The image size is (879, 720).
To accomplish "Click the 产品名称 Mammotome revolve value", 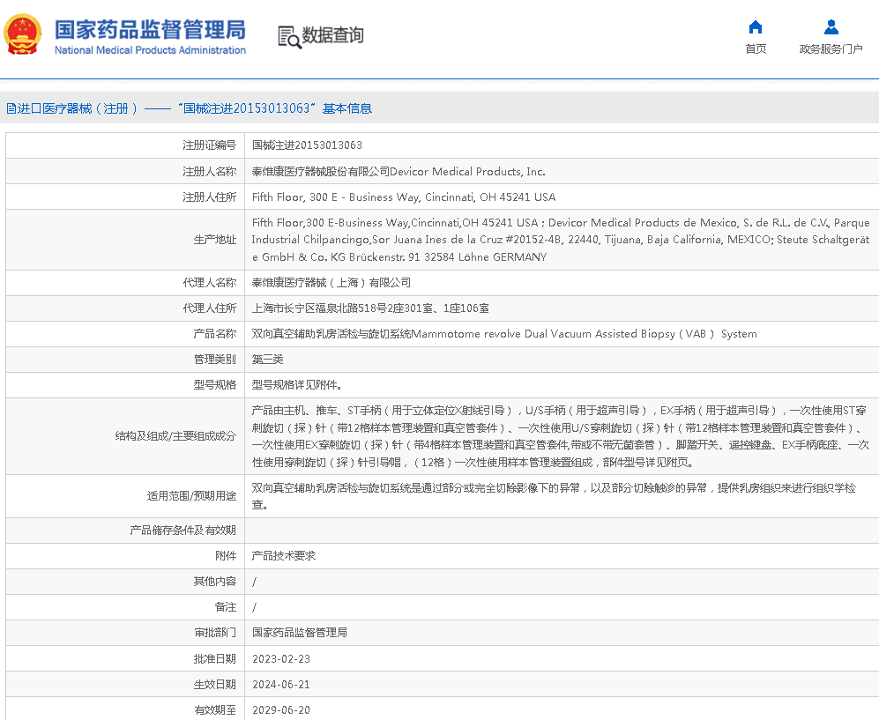I will point(504,334).
